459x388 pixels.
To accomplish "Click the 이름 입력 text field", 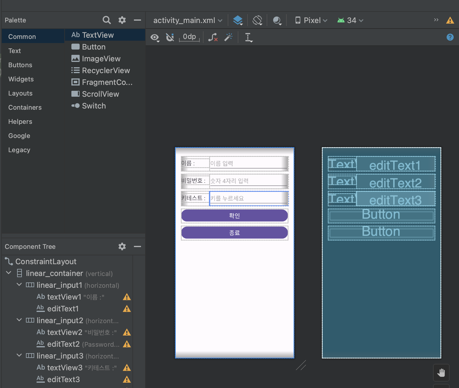I will click(x=248, y=163).
